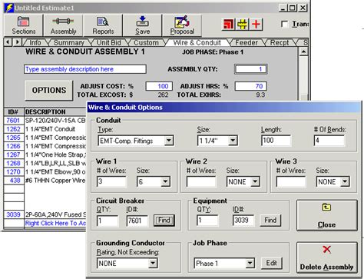
Task: Open the Conduit Size dropdown
Action: pyautogui.click(x=233, y=141)
